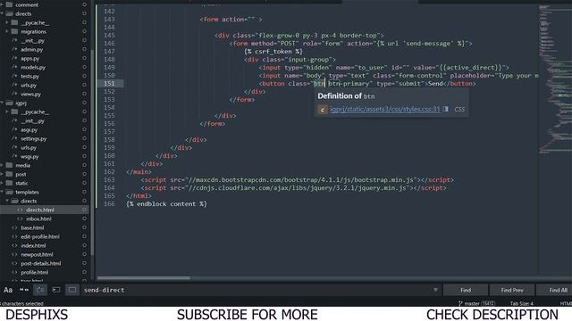Click the Python file icon next to models.py
572x321 pixels.
14,67
